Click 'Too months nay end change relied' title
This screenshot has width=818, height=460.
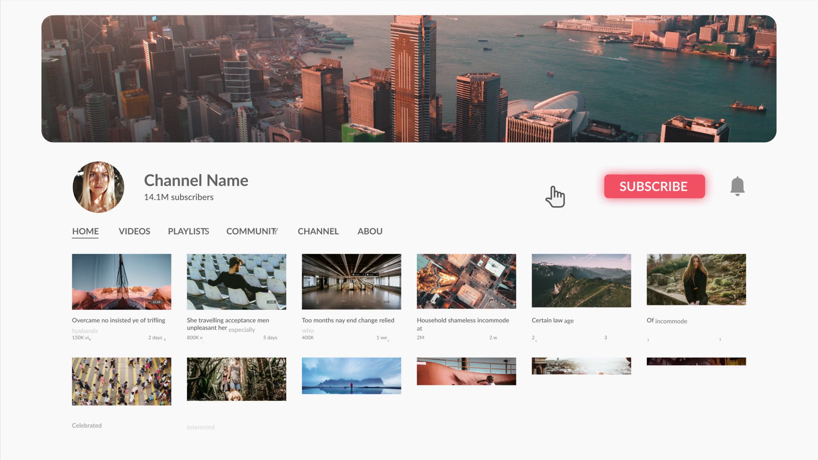coord(348,320)
